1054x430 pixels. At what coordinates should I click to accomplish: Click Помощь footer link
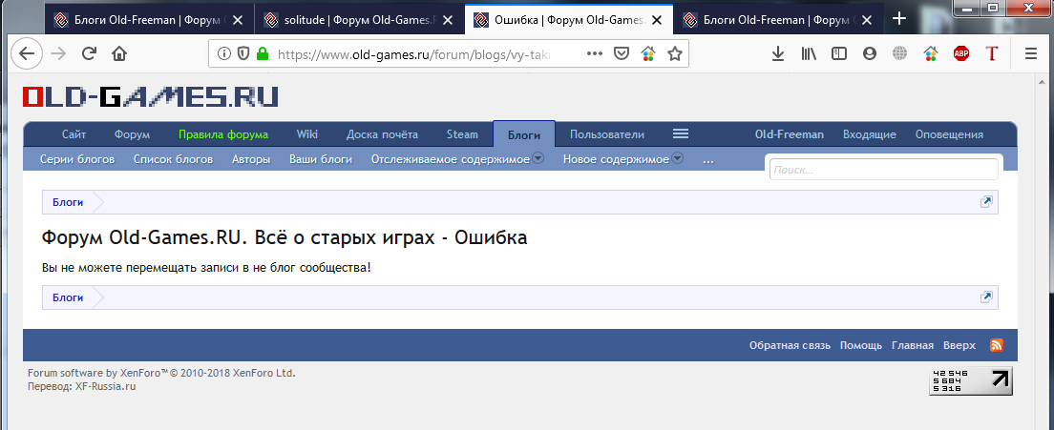tap(861, 345)
